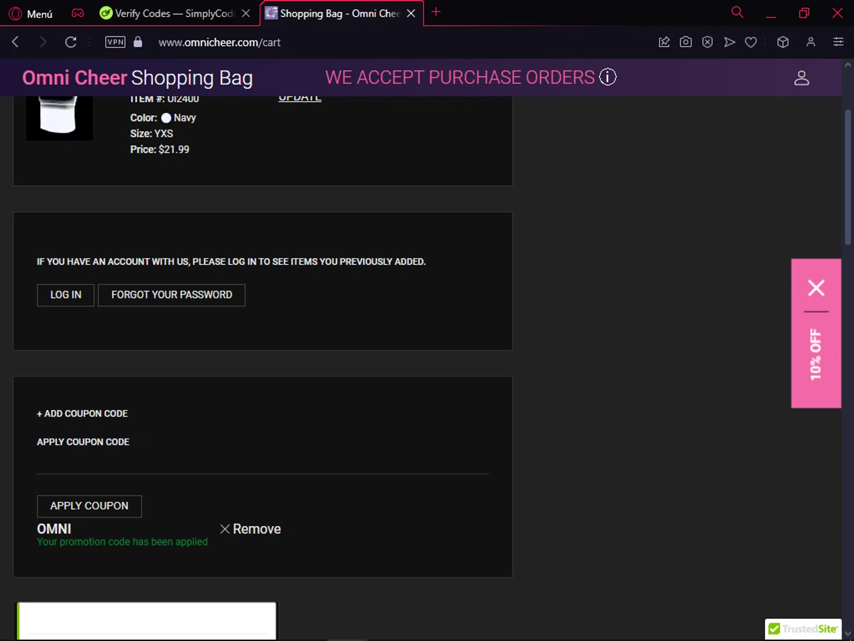Viewport: 854px width, 641px height.
Task: Click the Navy color swatch
Action: [x=166, y=118]
